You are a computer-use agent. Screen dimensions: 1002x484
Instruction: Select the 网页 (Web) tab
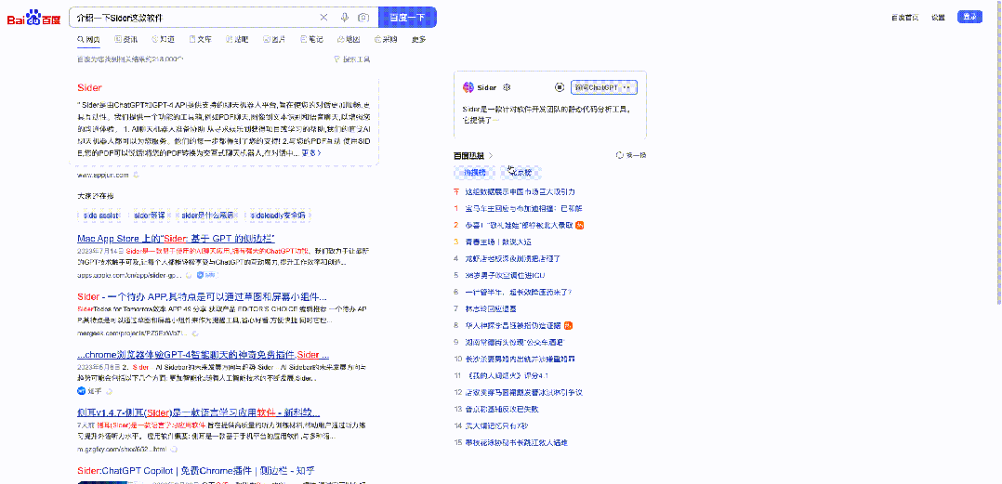point(88,39)
